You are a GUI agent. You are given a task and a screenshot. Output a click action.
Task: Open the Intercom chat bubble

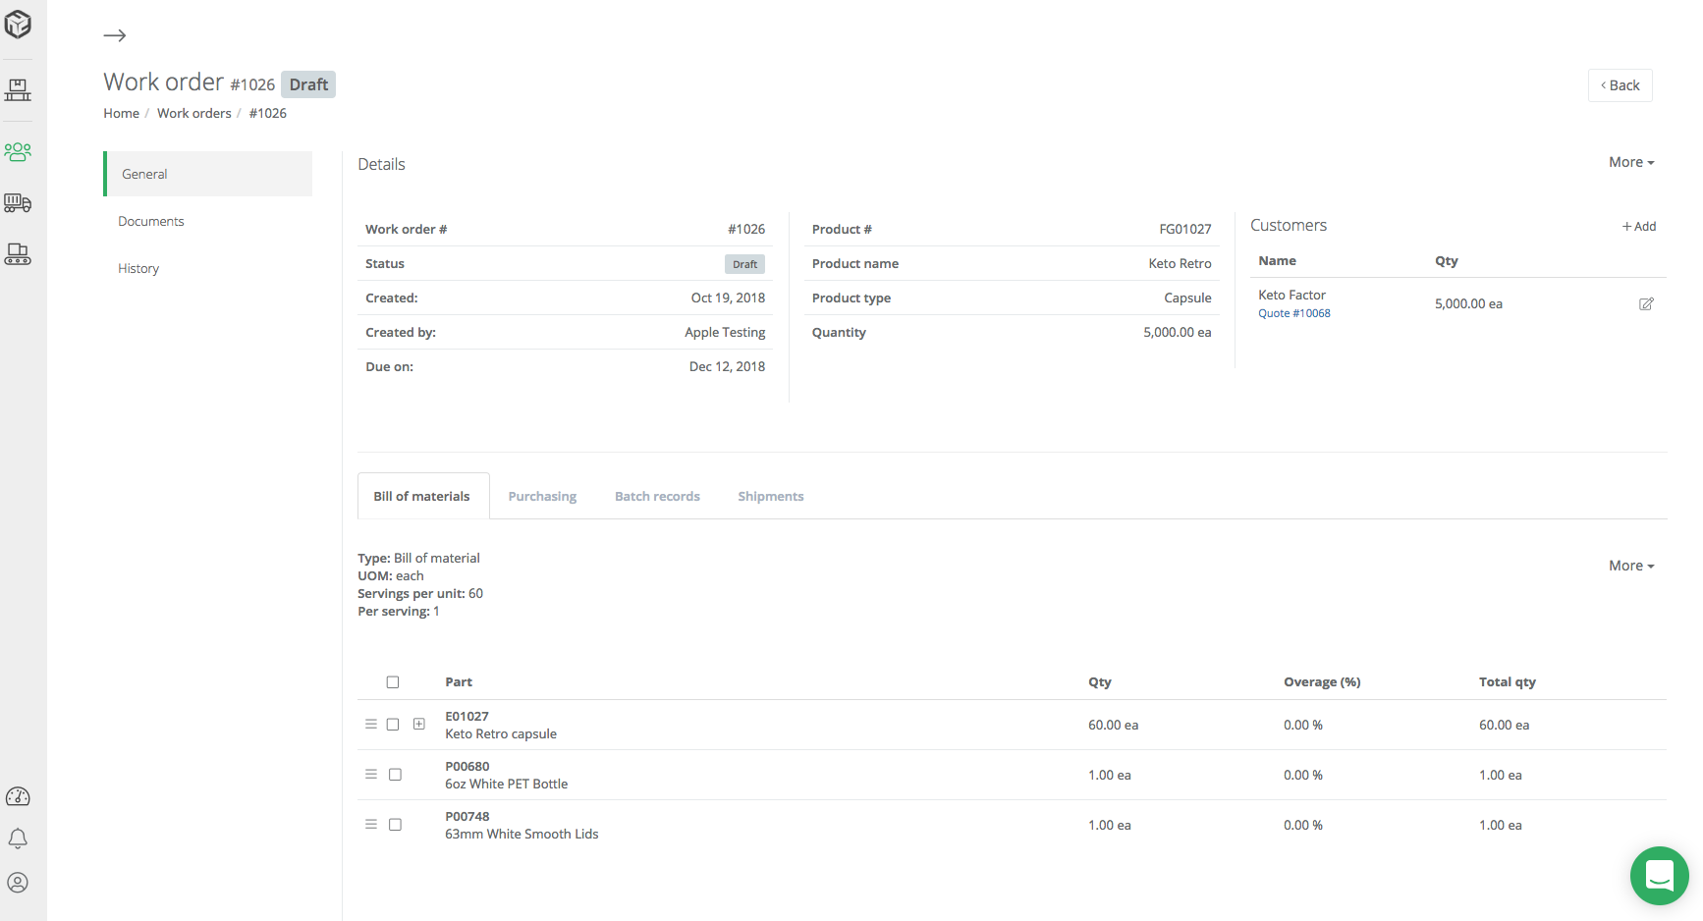pos(1659,876)
